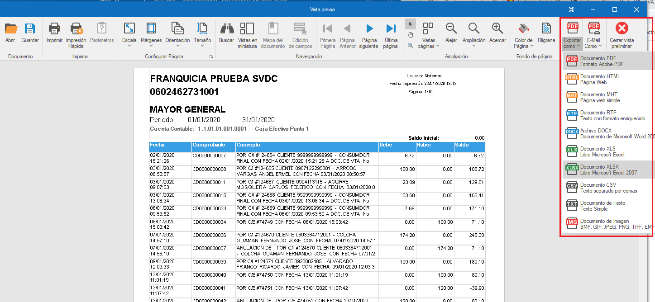This screenshot has width=655, height=302.
Task: Open the Exportar como dropdown
Action: (572, 35)
